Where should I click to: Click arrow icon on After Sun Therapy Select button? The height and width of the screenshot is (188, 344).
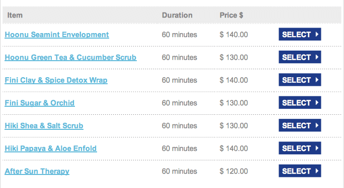click(317, 171)
